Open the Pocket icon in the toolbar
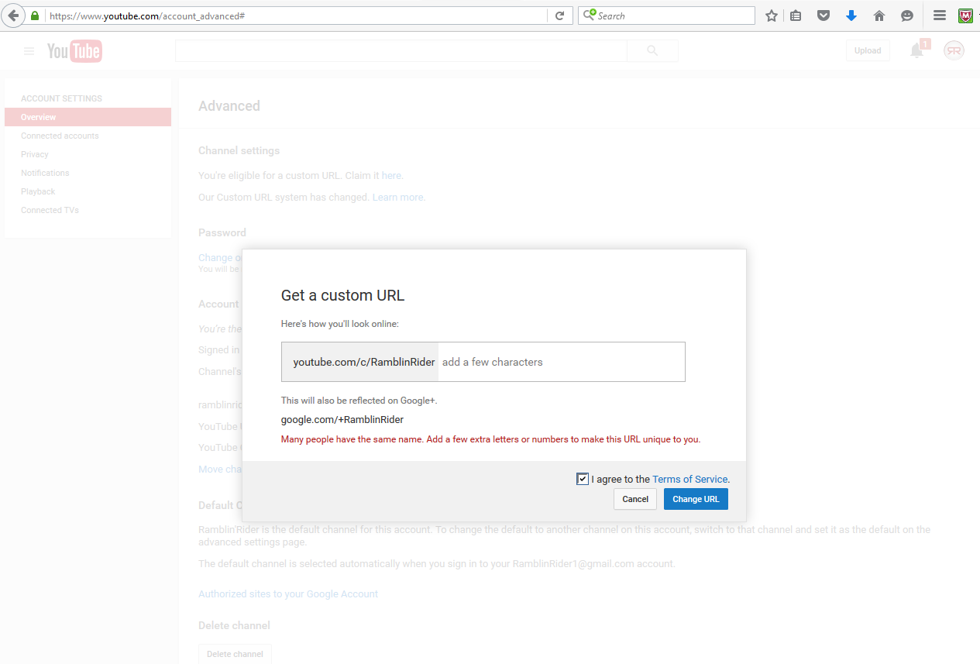This screenshot has height=664, width=980. click(x=824, y=15)
